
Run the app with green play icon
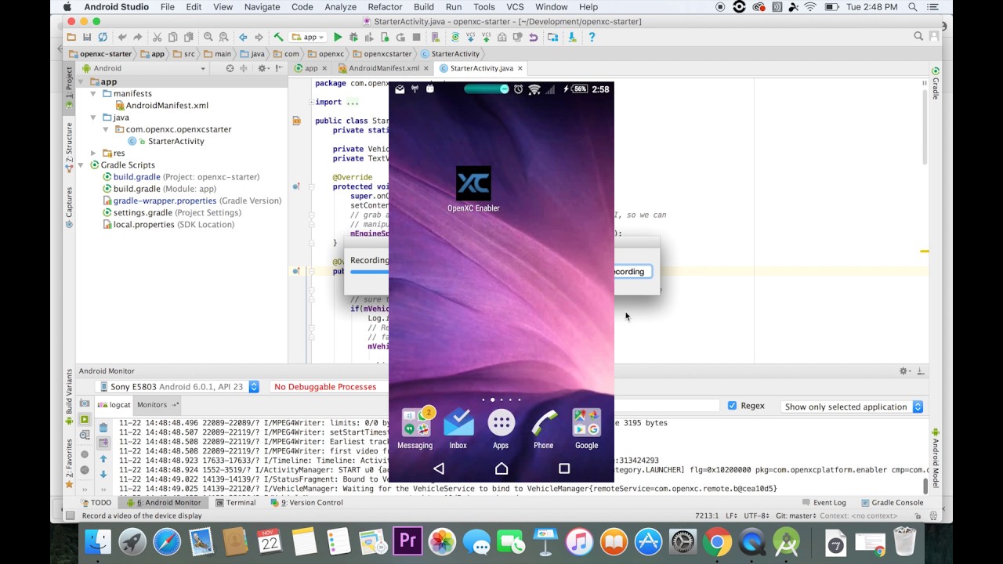(338, 37)
